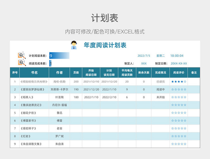Select the author cell 傅雷
210x159 pixels.
click(x=59, y=121)
